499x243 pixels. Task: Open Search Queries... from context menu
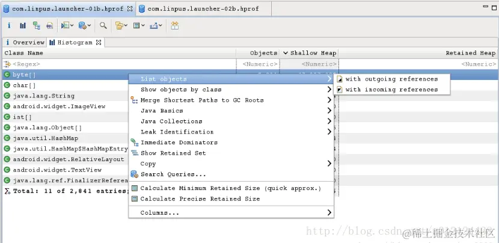pyautogui.click(x=231, y=174)
